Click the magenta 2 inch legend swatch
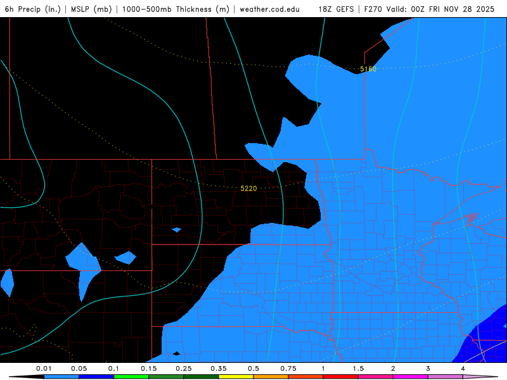This screenshot has width=507, height=380. click(411, 377)
